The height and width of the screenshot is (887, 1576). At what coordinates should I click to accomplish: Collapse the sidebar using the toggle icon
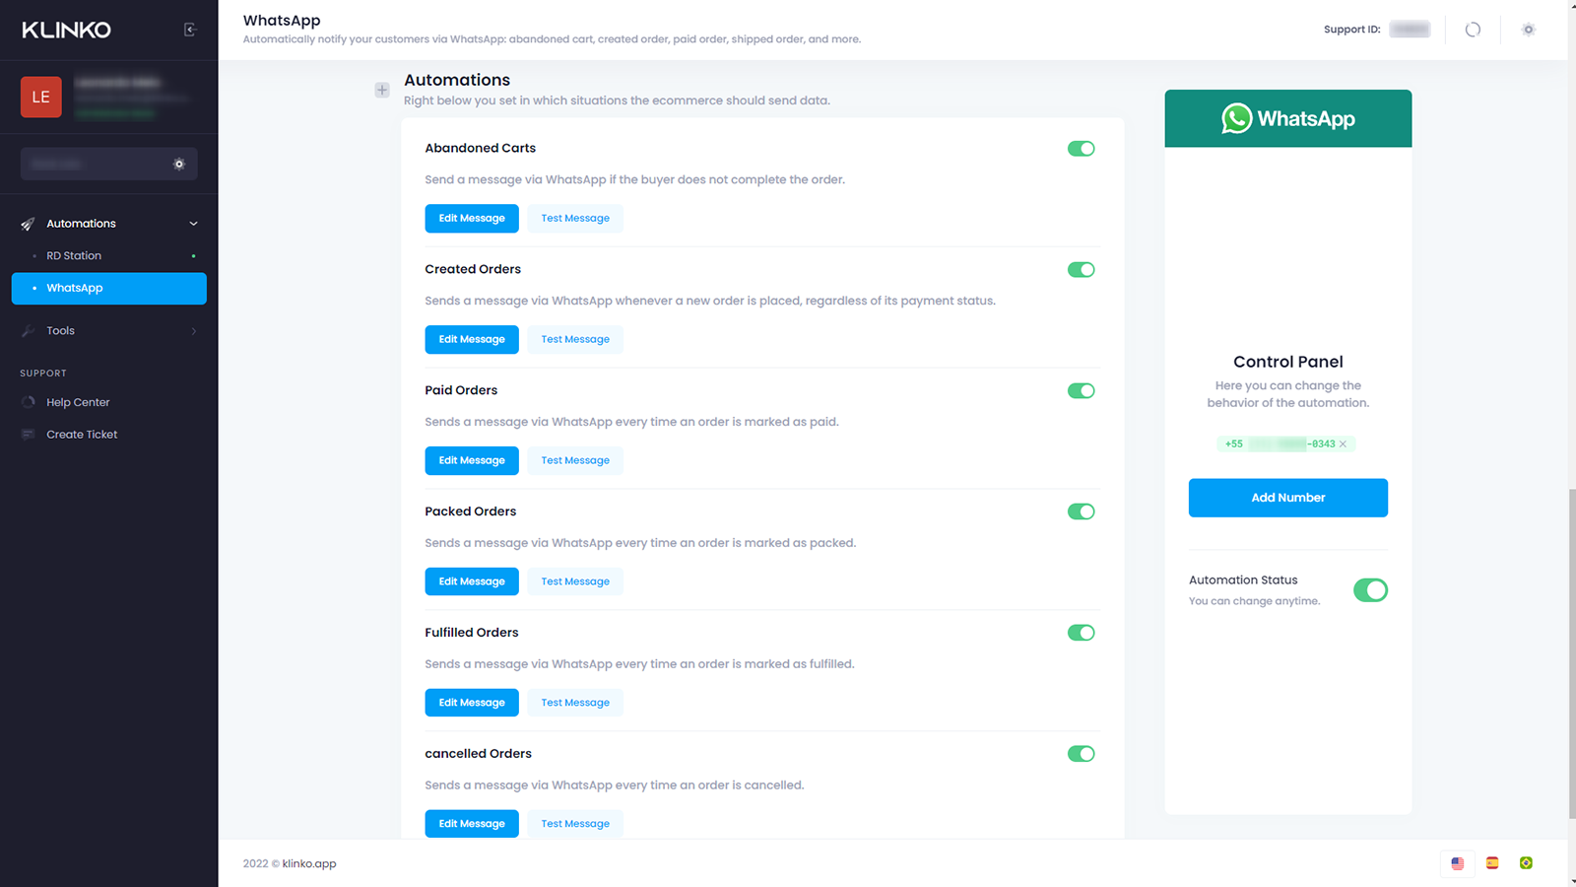coord(190,30)
